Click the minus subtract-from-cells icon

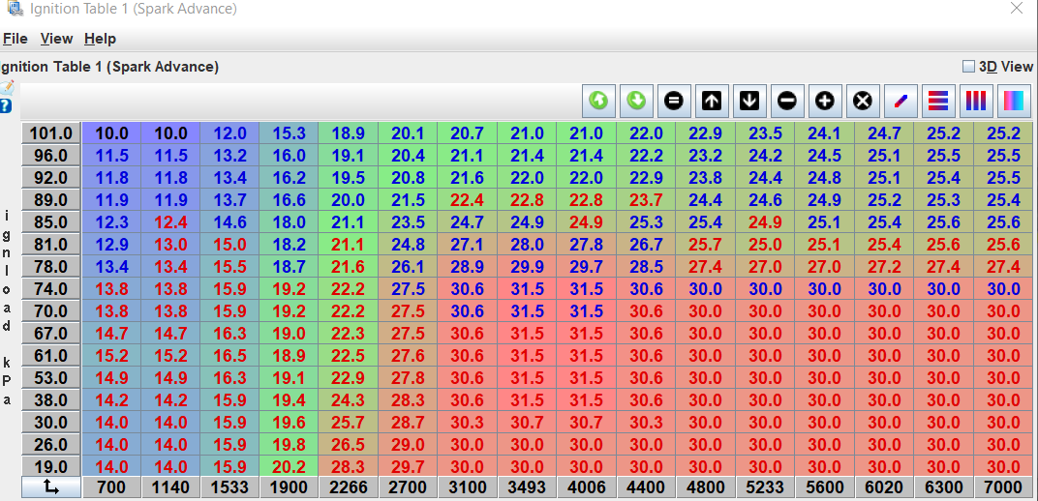[786, 101]
